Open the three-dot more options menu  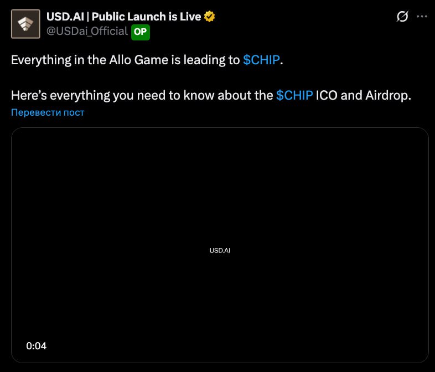coord(422,17)
